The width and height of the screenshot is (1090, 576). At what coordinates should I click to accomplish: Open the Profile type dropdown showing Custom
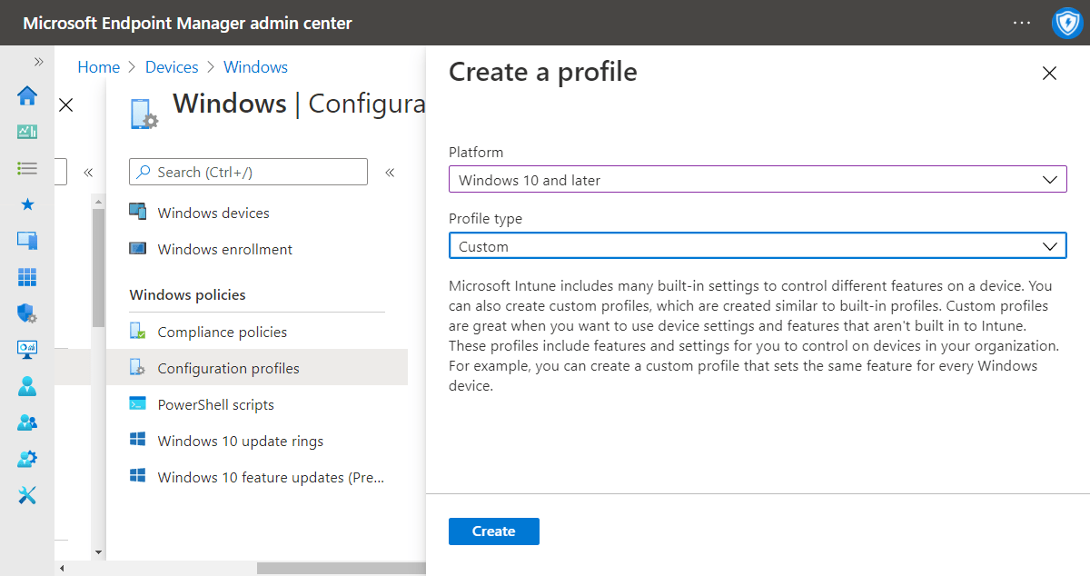tap(758, 245)
